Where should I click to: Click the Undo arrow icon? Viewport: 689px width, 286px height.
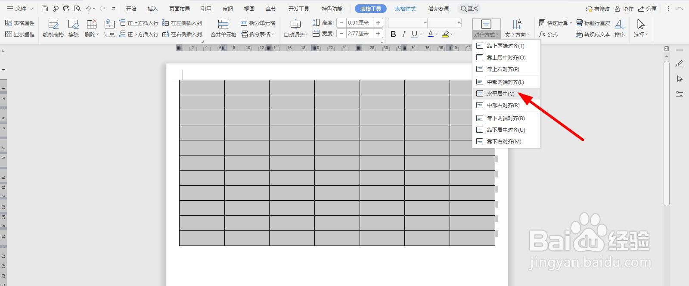coord(88,9)
